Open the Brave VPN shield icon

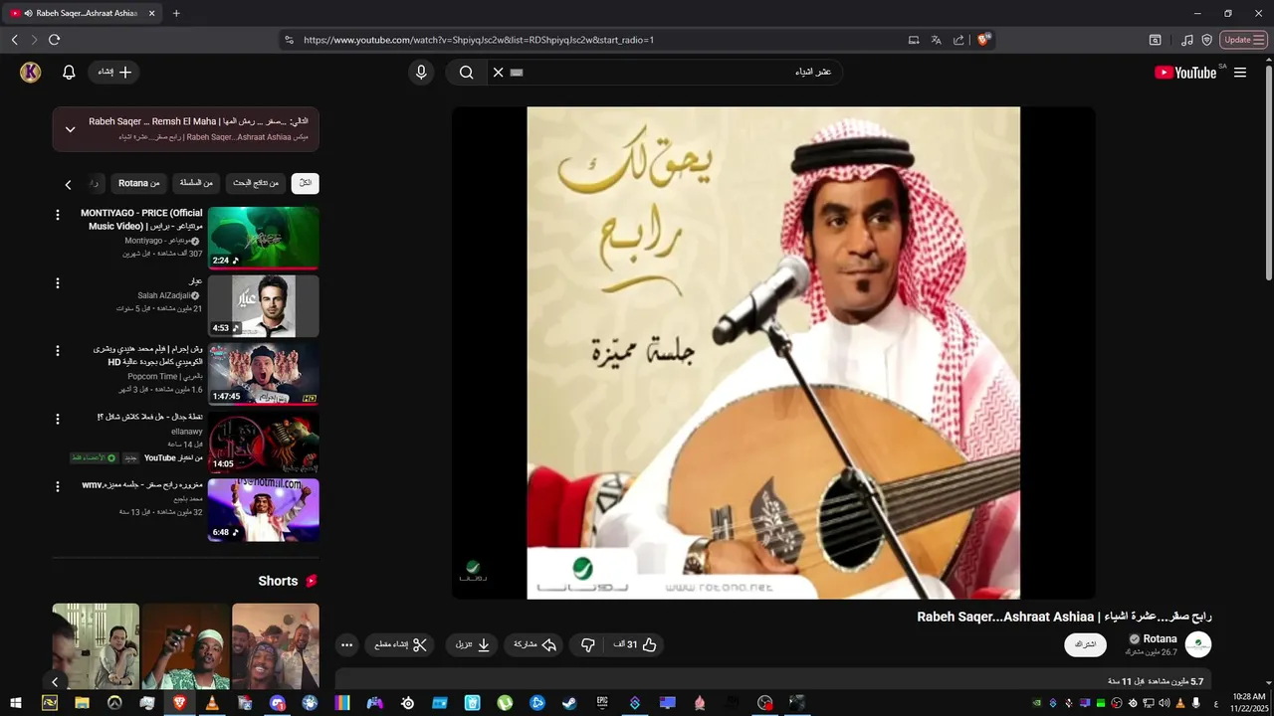coord(1206,40)
